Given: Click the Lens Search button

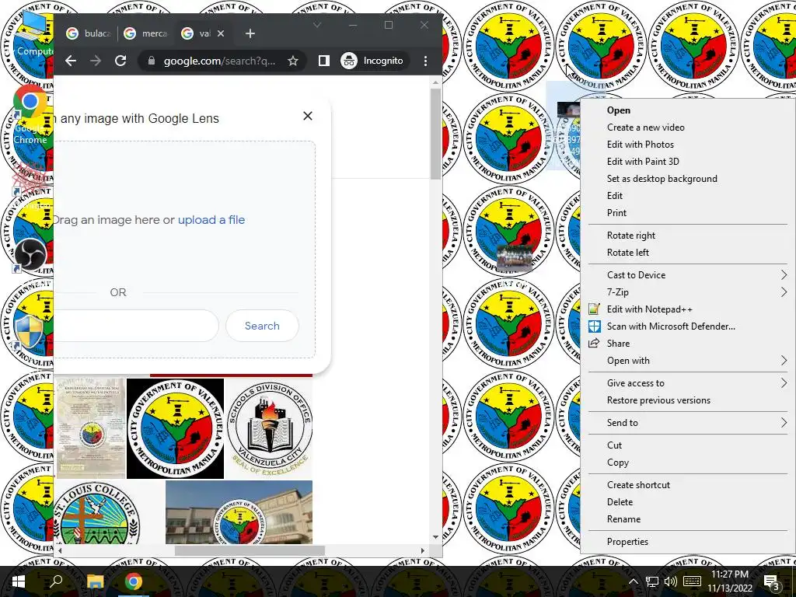Looking at the screenshot, I should 262,326.
